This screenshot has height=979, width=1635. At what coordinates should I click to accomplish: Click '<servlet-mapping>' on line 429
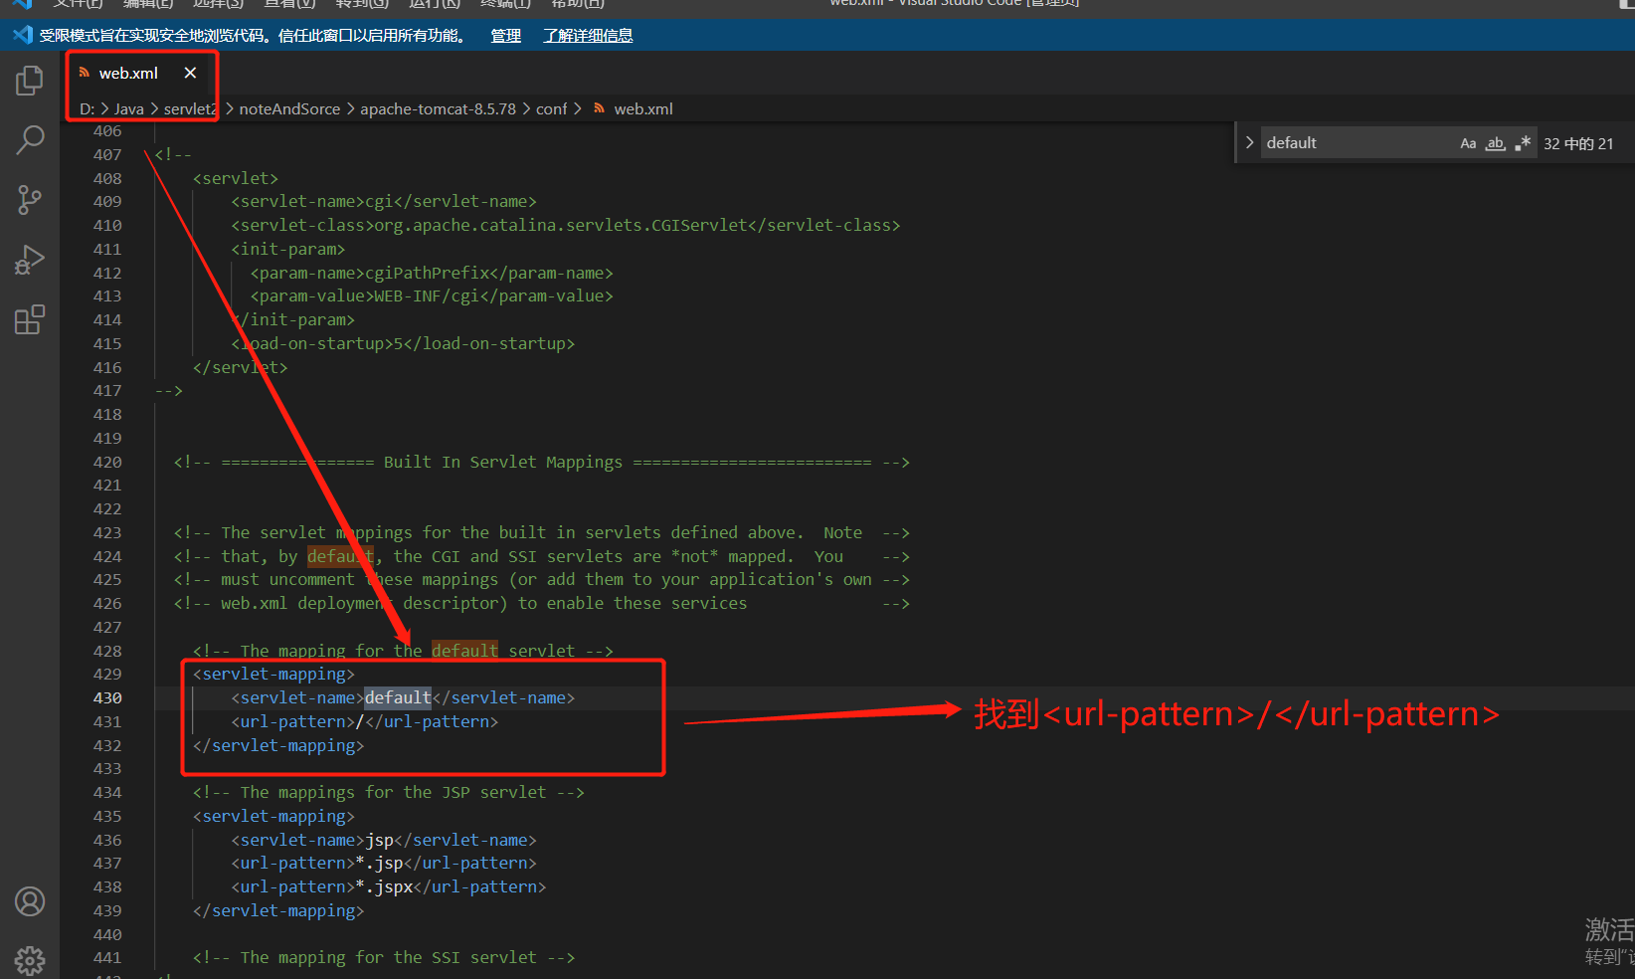(273, 675)
